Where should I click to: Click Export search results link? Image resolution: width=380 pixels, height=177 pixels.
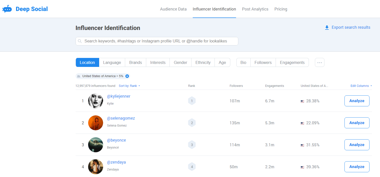351,27
